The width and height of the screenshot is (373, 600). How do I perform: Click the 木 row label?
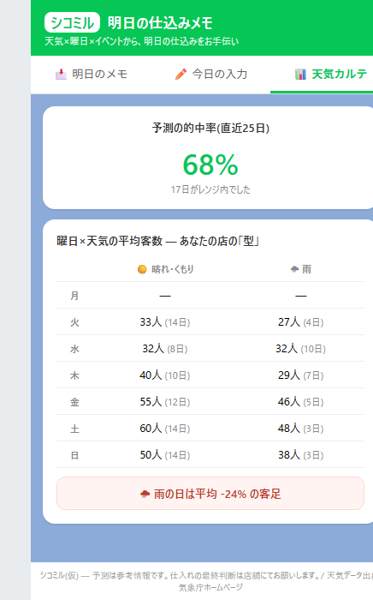pyautogui.click(x=74, y=375)
